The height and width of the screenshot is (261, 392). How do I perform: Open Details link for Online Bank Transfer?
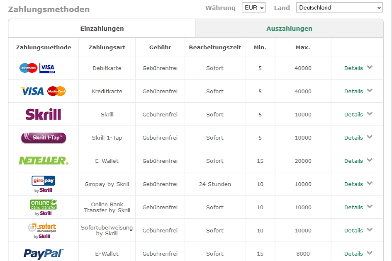pyautogui.click(x=353, y=208)
